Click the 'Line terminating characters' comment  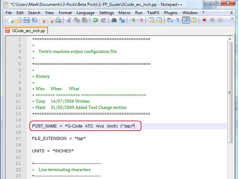[64, 170]
